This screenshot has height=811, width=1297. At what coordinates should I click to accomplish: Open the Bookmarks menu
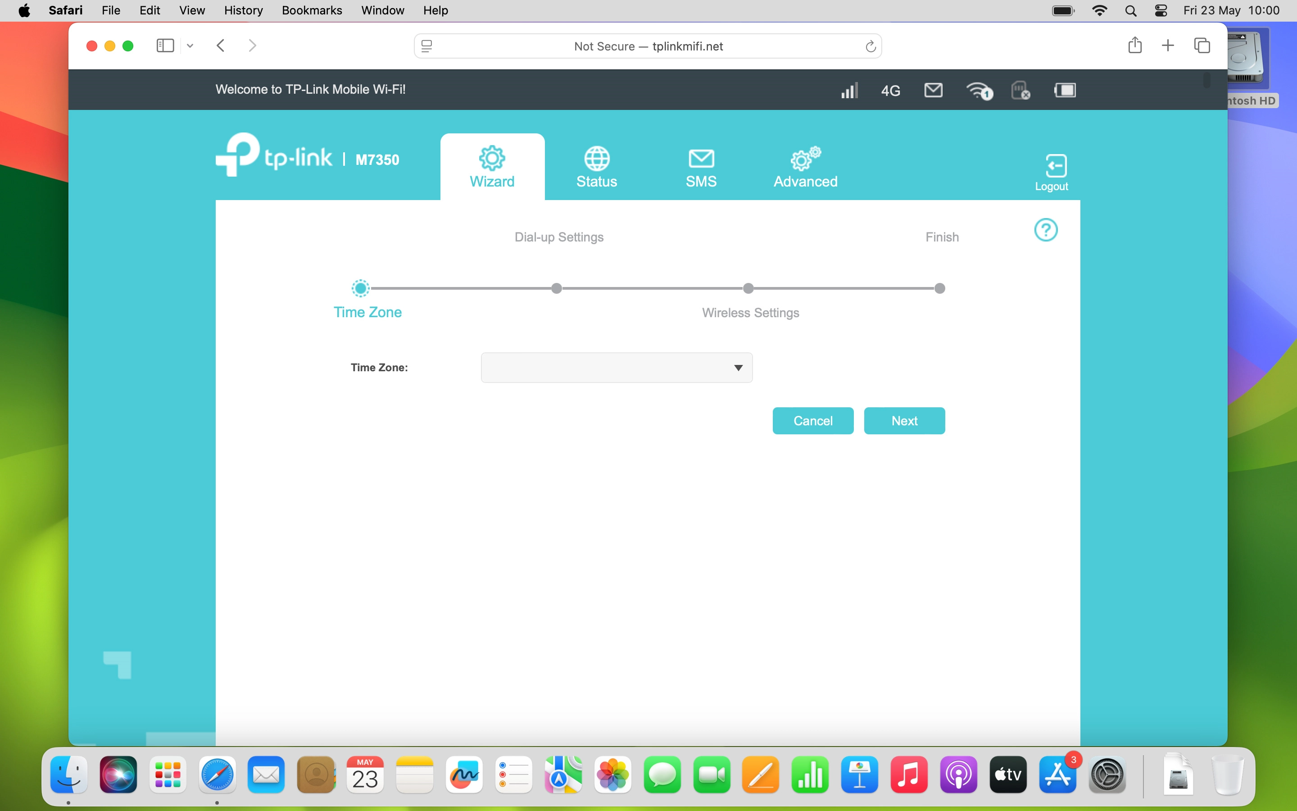[312, 10]
